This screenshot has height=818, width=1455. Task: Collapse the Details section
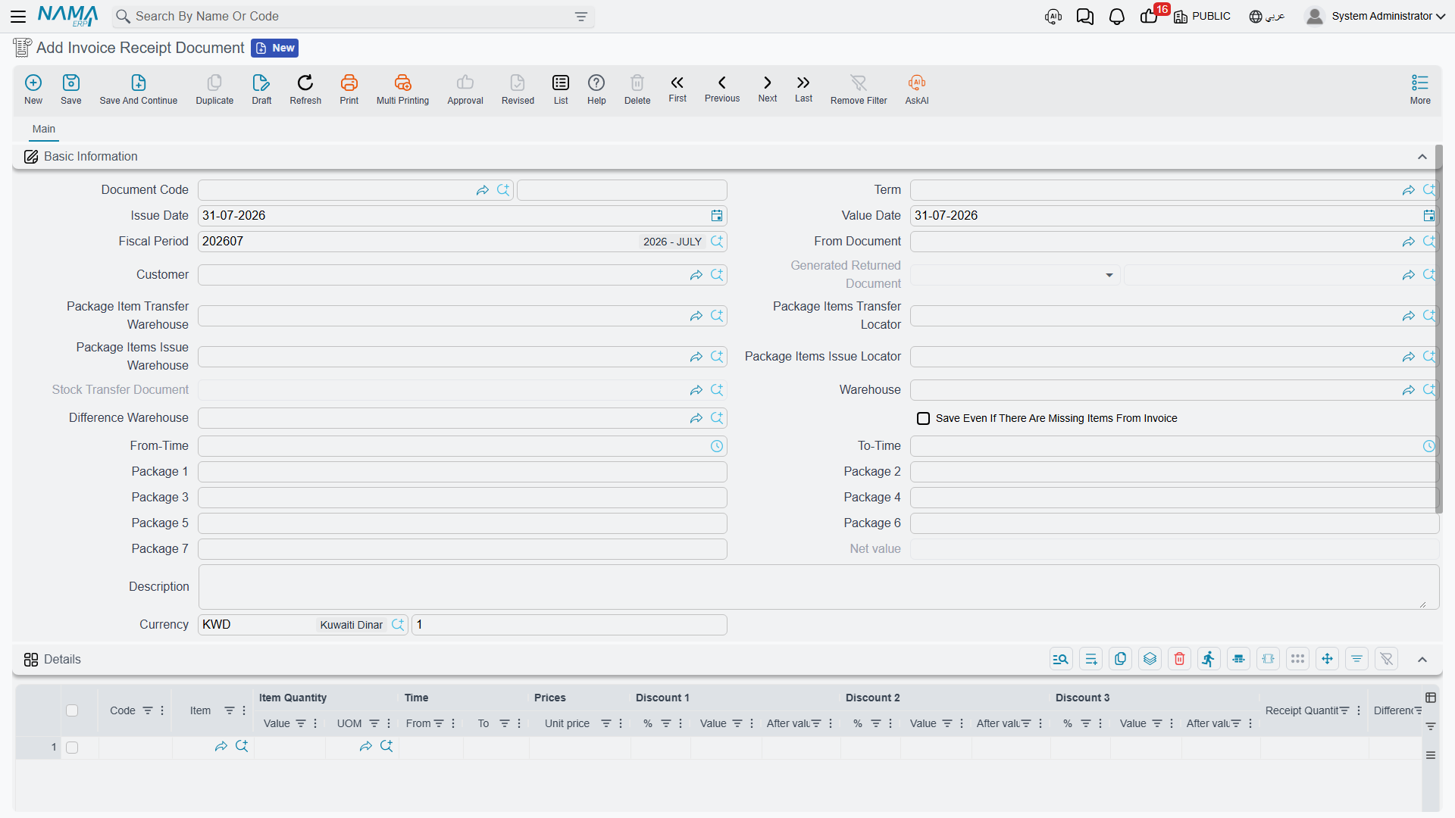1422,660
